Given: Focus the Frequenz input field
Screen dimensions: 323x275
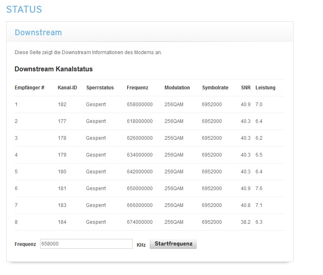Looking at the screenshot, I should tap(86, 244).
